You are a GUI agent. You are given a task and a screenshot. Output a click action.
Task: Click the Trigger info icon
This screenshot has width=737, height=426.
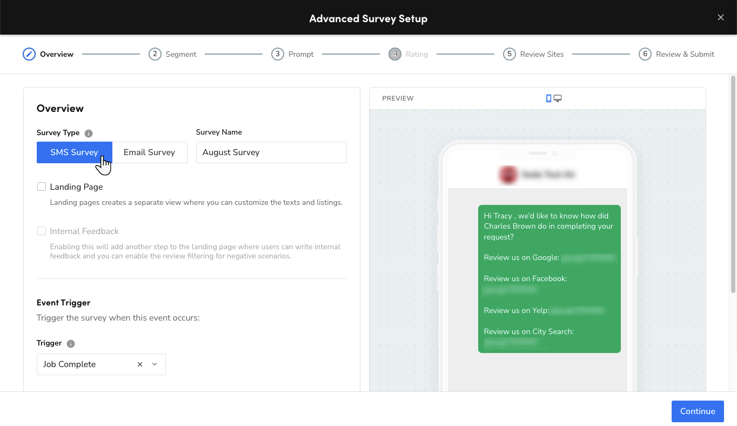(x=71, y=343)
